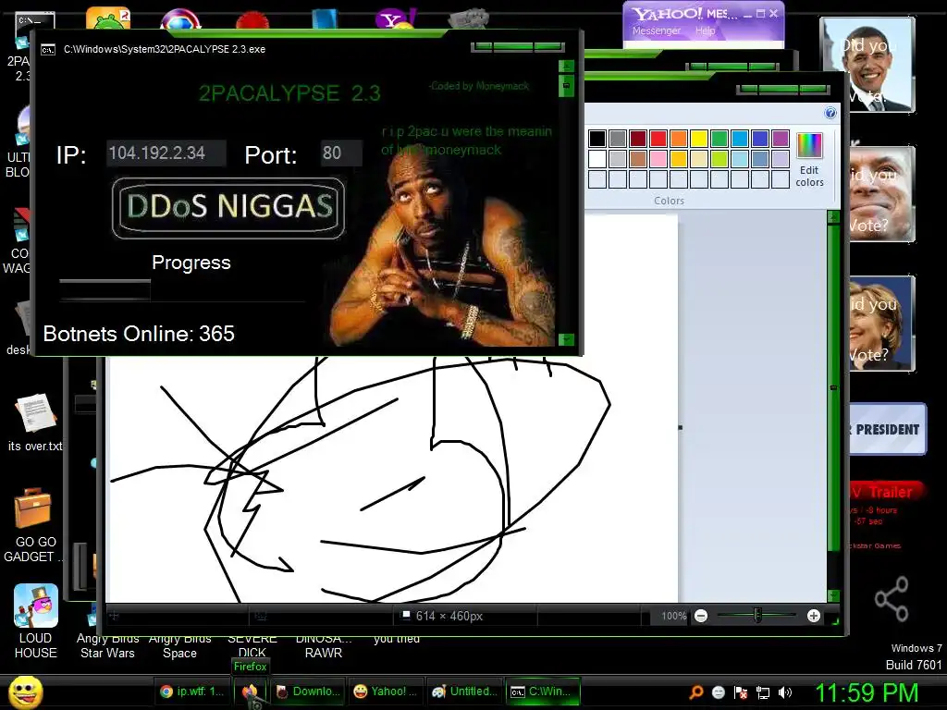Select the Angry Birds Space shortcut
Image resolution: width=947 pixels, height=710 pixels.
coord(179,645)
